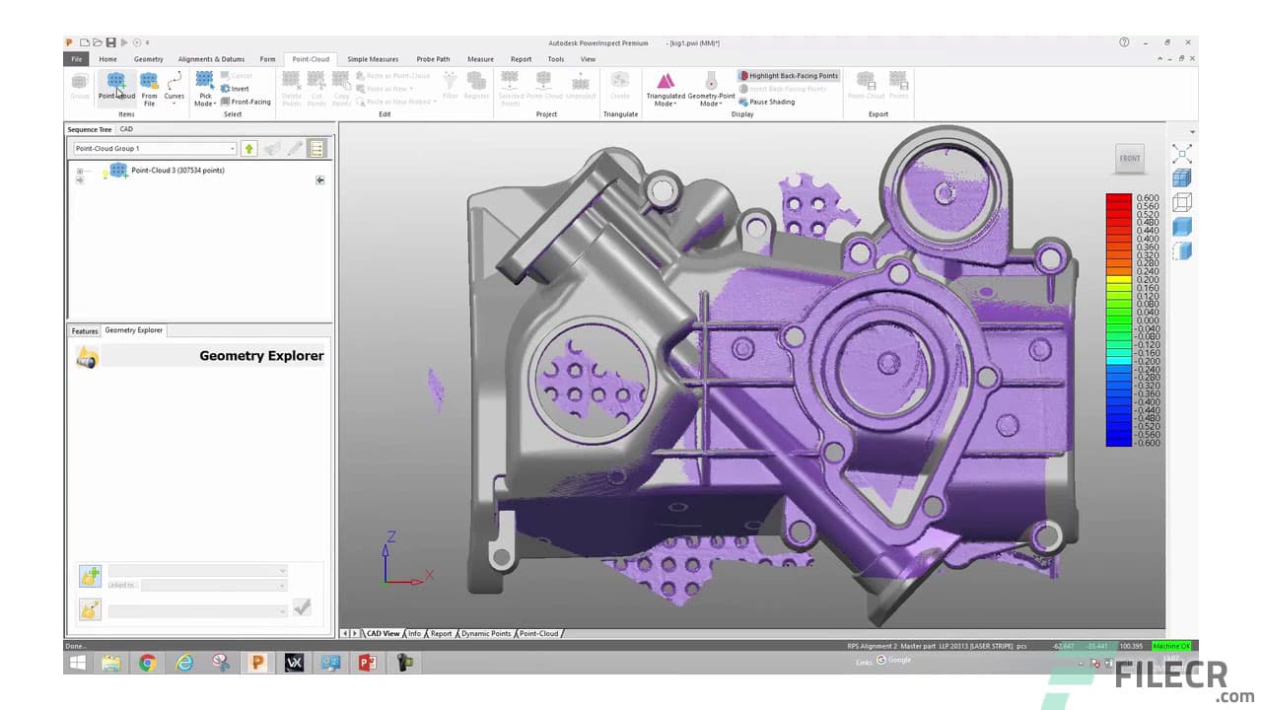
Task: Activate Pick Mode for point selection
Action: pyautogui.click(x=204, y=84)
